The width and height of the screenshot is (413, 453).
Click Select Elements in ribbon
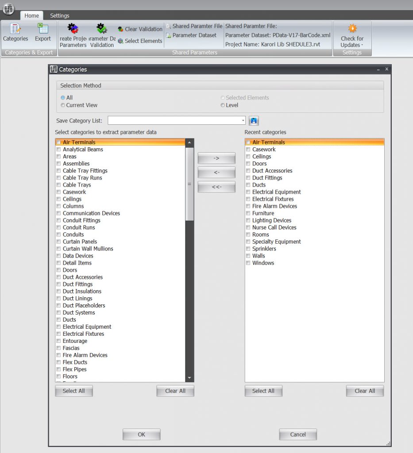pos(140,41)
